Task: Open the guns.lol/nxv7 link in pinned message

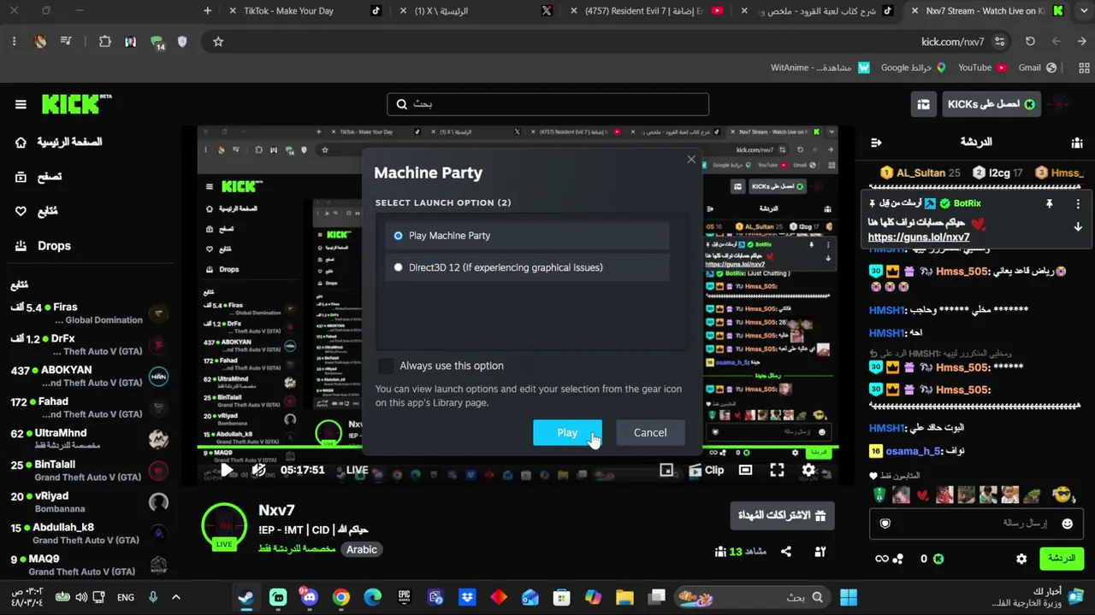Action: (919, 237)
